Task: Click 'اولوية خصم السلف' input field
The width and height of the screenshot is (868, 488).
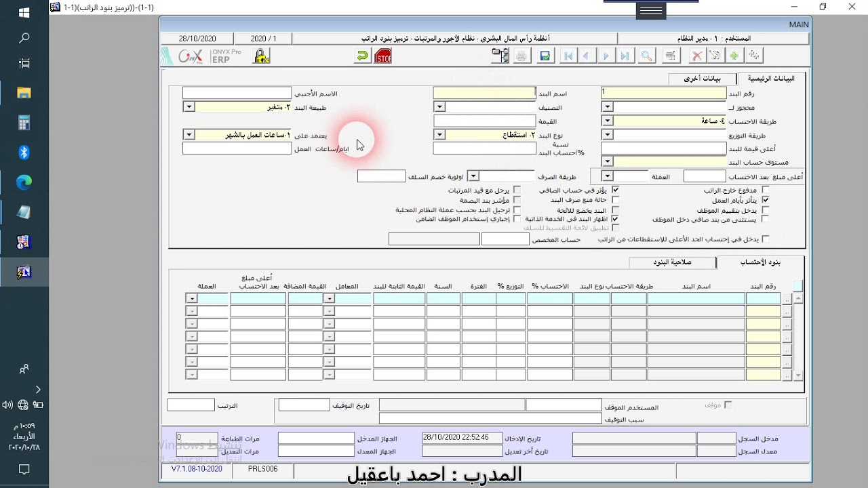Action: point(381,176)
